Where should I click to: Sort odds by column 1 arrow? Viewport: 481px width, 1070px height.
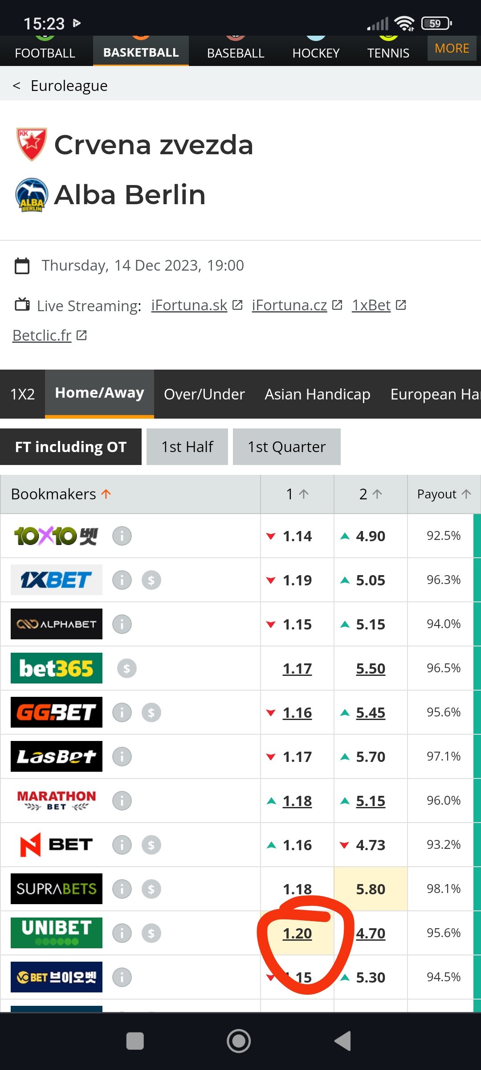tap(304, 494)
